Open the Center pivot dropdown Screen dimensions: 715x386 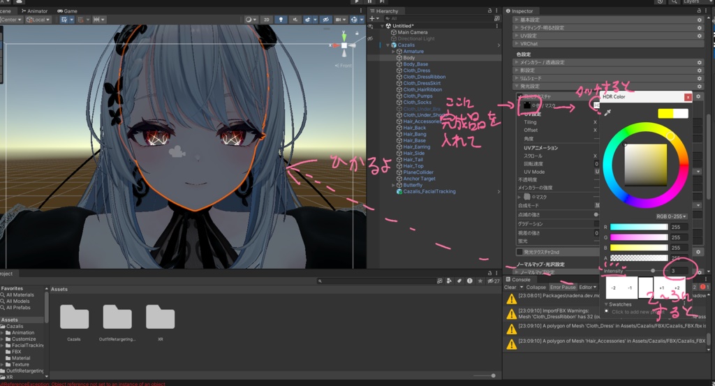[11, 20]
